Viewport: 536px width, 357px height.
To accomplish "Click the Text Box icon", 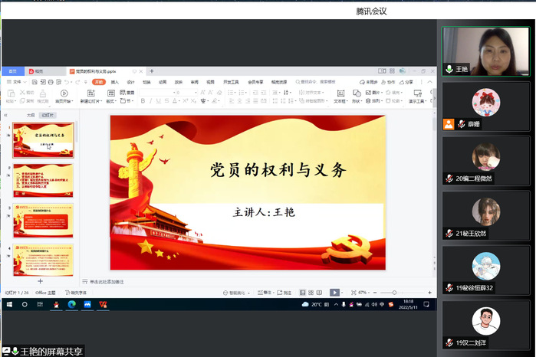I will point(340,93).
